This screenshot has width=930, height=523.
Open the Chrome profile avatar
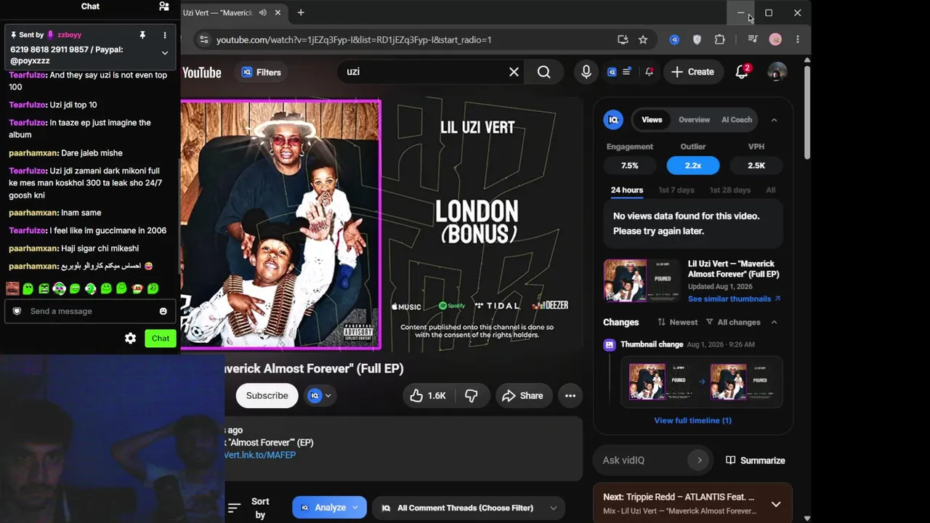[x=775, y=40]
